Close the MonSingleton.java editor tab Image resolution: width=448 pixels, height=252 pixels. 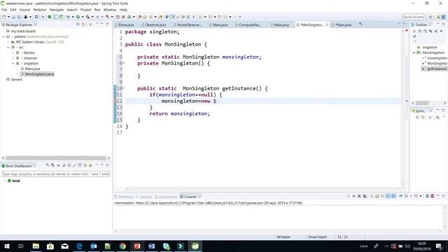coord(327,25)
